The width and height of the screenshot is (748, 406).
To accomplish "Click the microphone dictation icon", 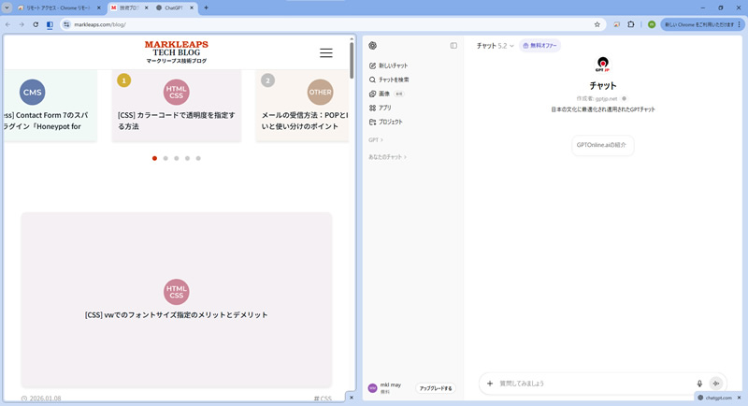I will pos(699,383).
